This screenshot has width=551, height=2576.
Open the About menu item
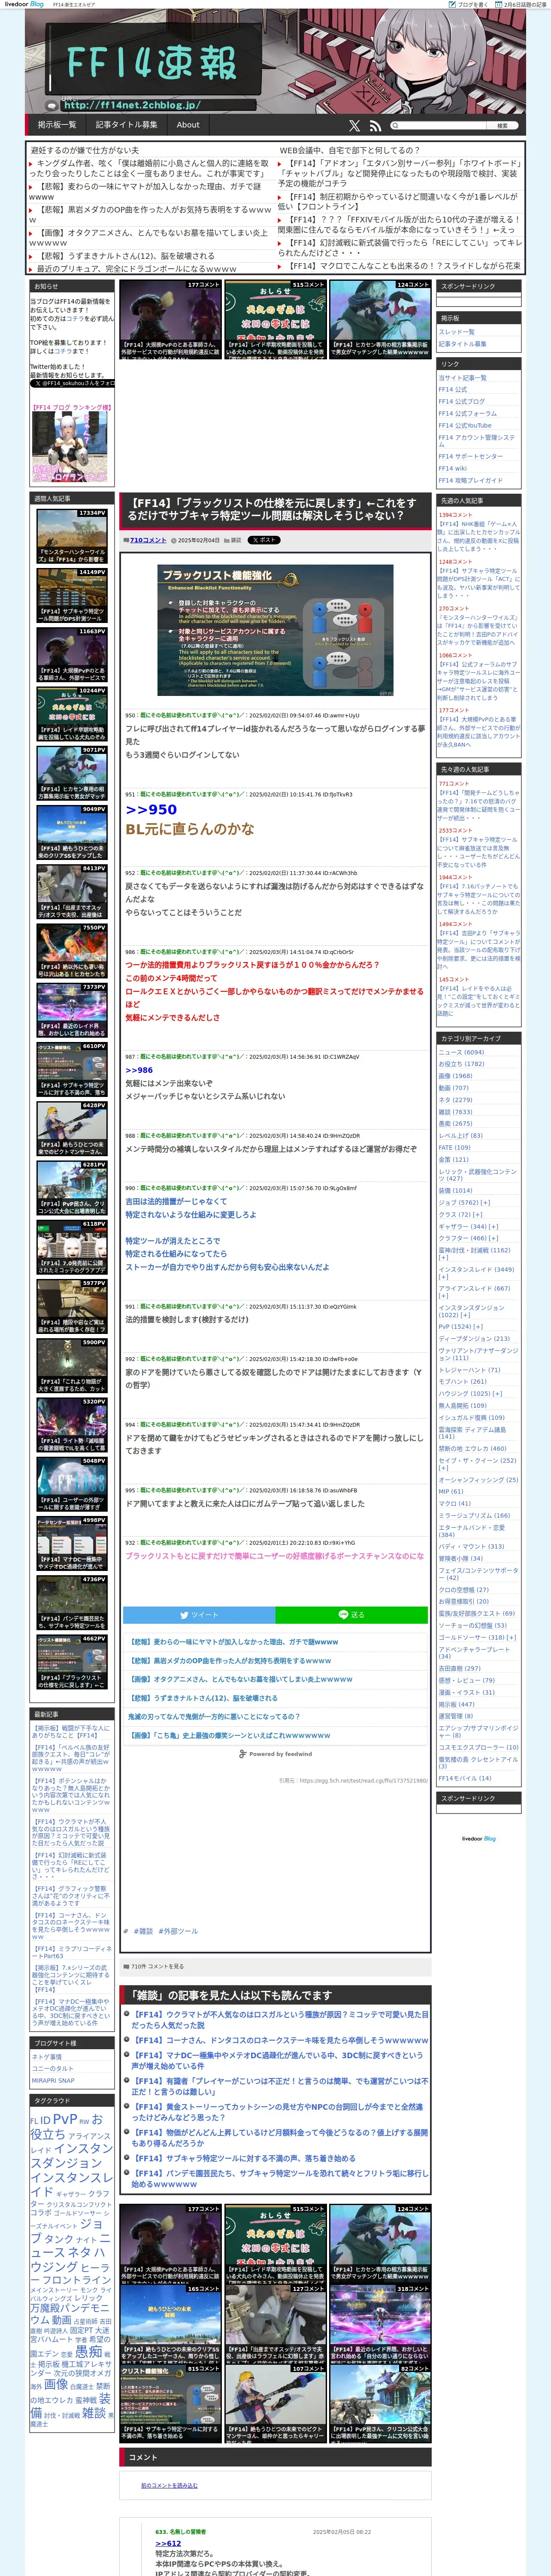click(x=188, y=125)
